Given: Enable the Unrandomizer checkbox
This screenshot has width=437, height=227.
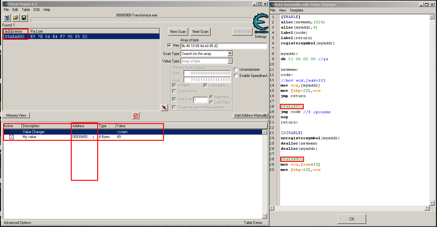Looking at the screenshot, I should pyautogui.click(x=236, y=69).
